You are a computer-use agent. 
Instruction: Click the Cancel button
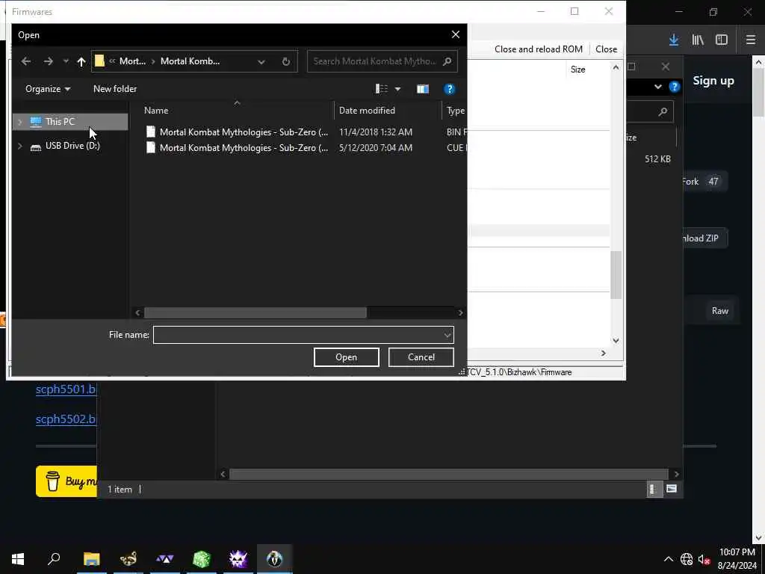point(421,357)
